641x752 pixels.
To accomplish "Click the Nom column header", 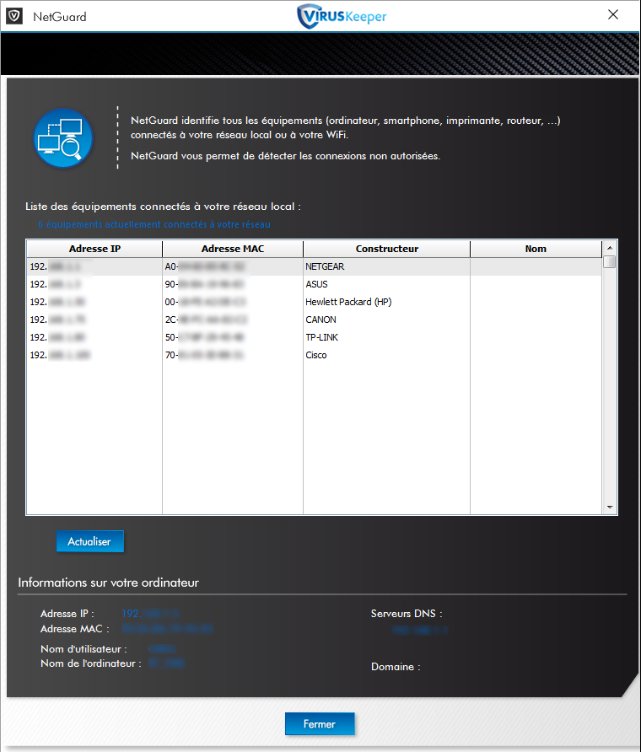I will 535,249.
